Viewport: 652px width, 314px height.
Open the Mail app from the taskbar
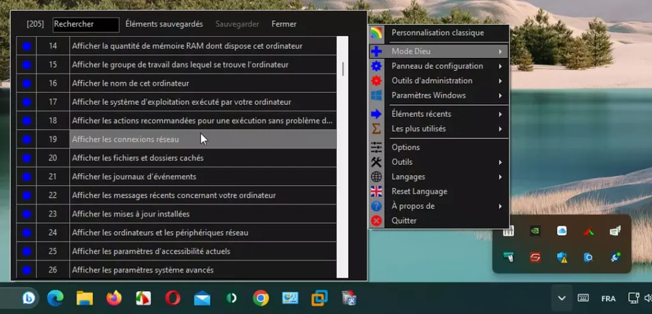[x=202, y=299]
